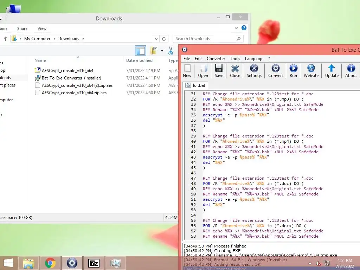Show hidden tray icons arrow
Viewport: 360px width, 270px height.
coord(310,264)
